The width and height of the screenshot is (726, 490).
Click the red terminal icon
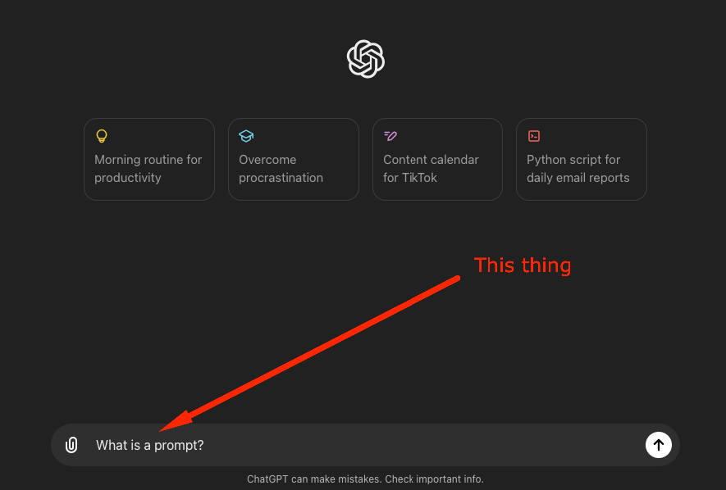(x=534, y=136)
